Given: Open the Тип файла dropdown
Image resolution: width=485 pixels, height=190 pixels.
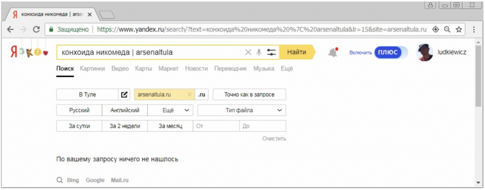Looking at the screenshot, I should coord(242,110).
